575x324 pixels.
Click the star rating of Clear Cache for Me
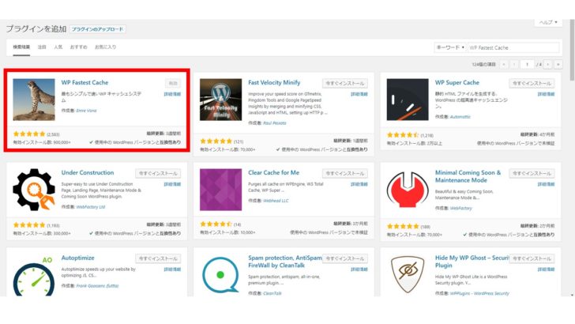pyautogui.click(x=216, y=224)
